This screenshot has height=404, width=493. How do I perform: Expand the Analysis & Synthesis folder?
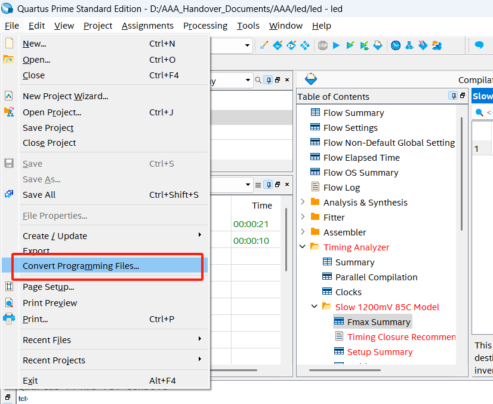coord(303,201)
